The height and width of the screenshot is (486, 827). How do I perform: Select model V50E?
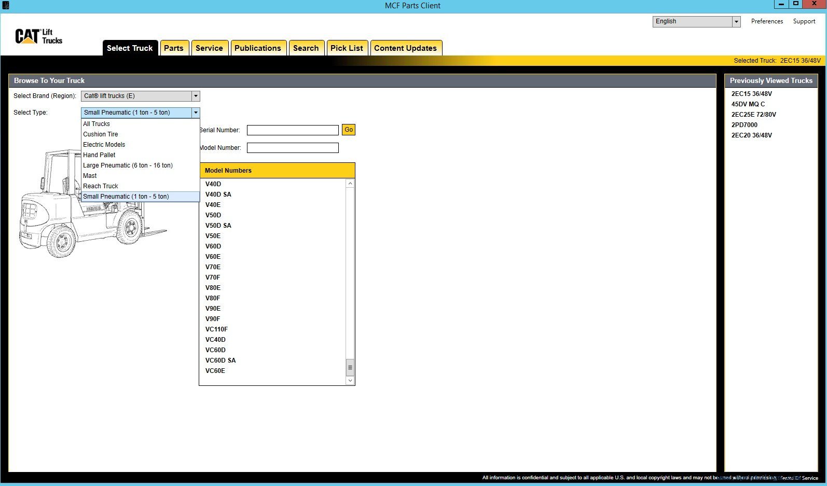(x=213, y=236)
